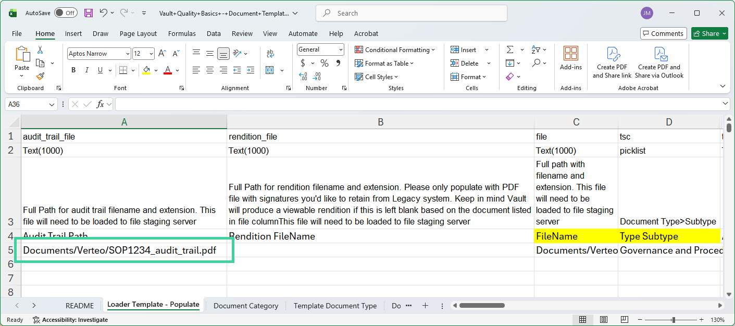Open the Comments panel
This screenshot has height=326, width=735.
click(x=663, y=33)
